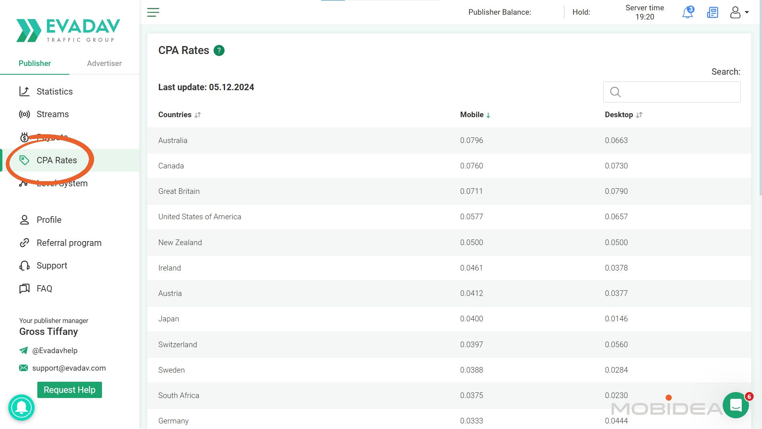
Task: Open the live chat widget
Action: click(736, 406)
